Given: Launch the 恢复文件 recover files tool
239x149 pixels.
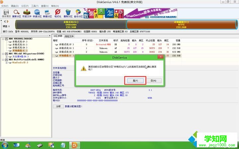Looking at the screenshot, I should tap(27, 13).
